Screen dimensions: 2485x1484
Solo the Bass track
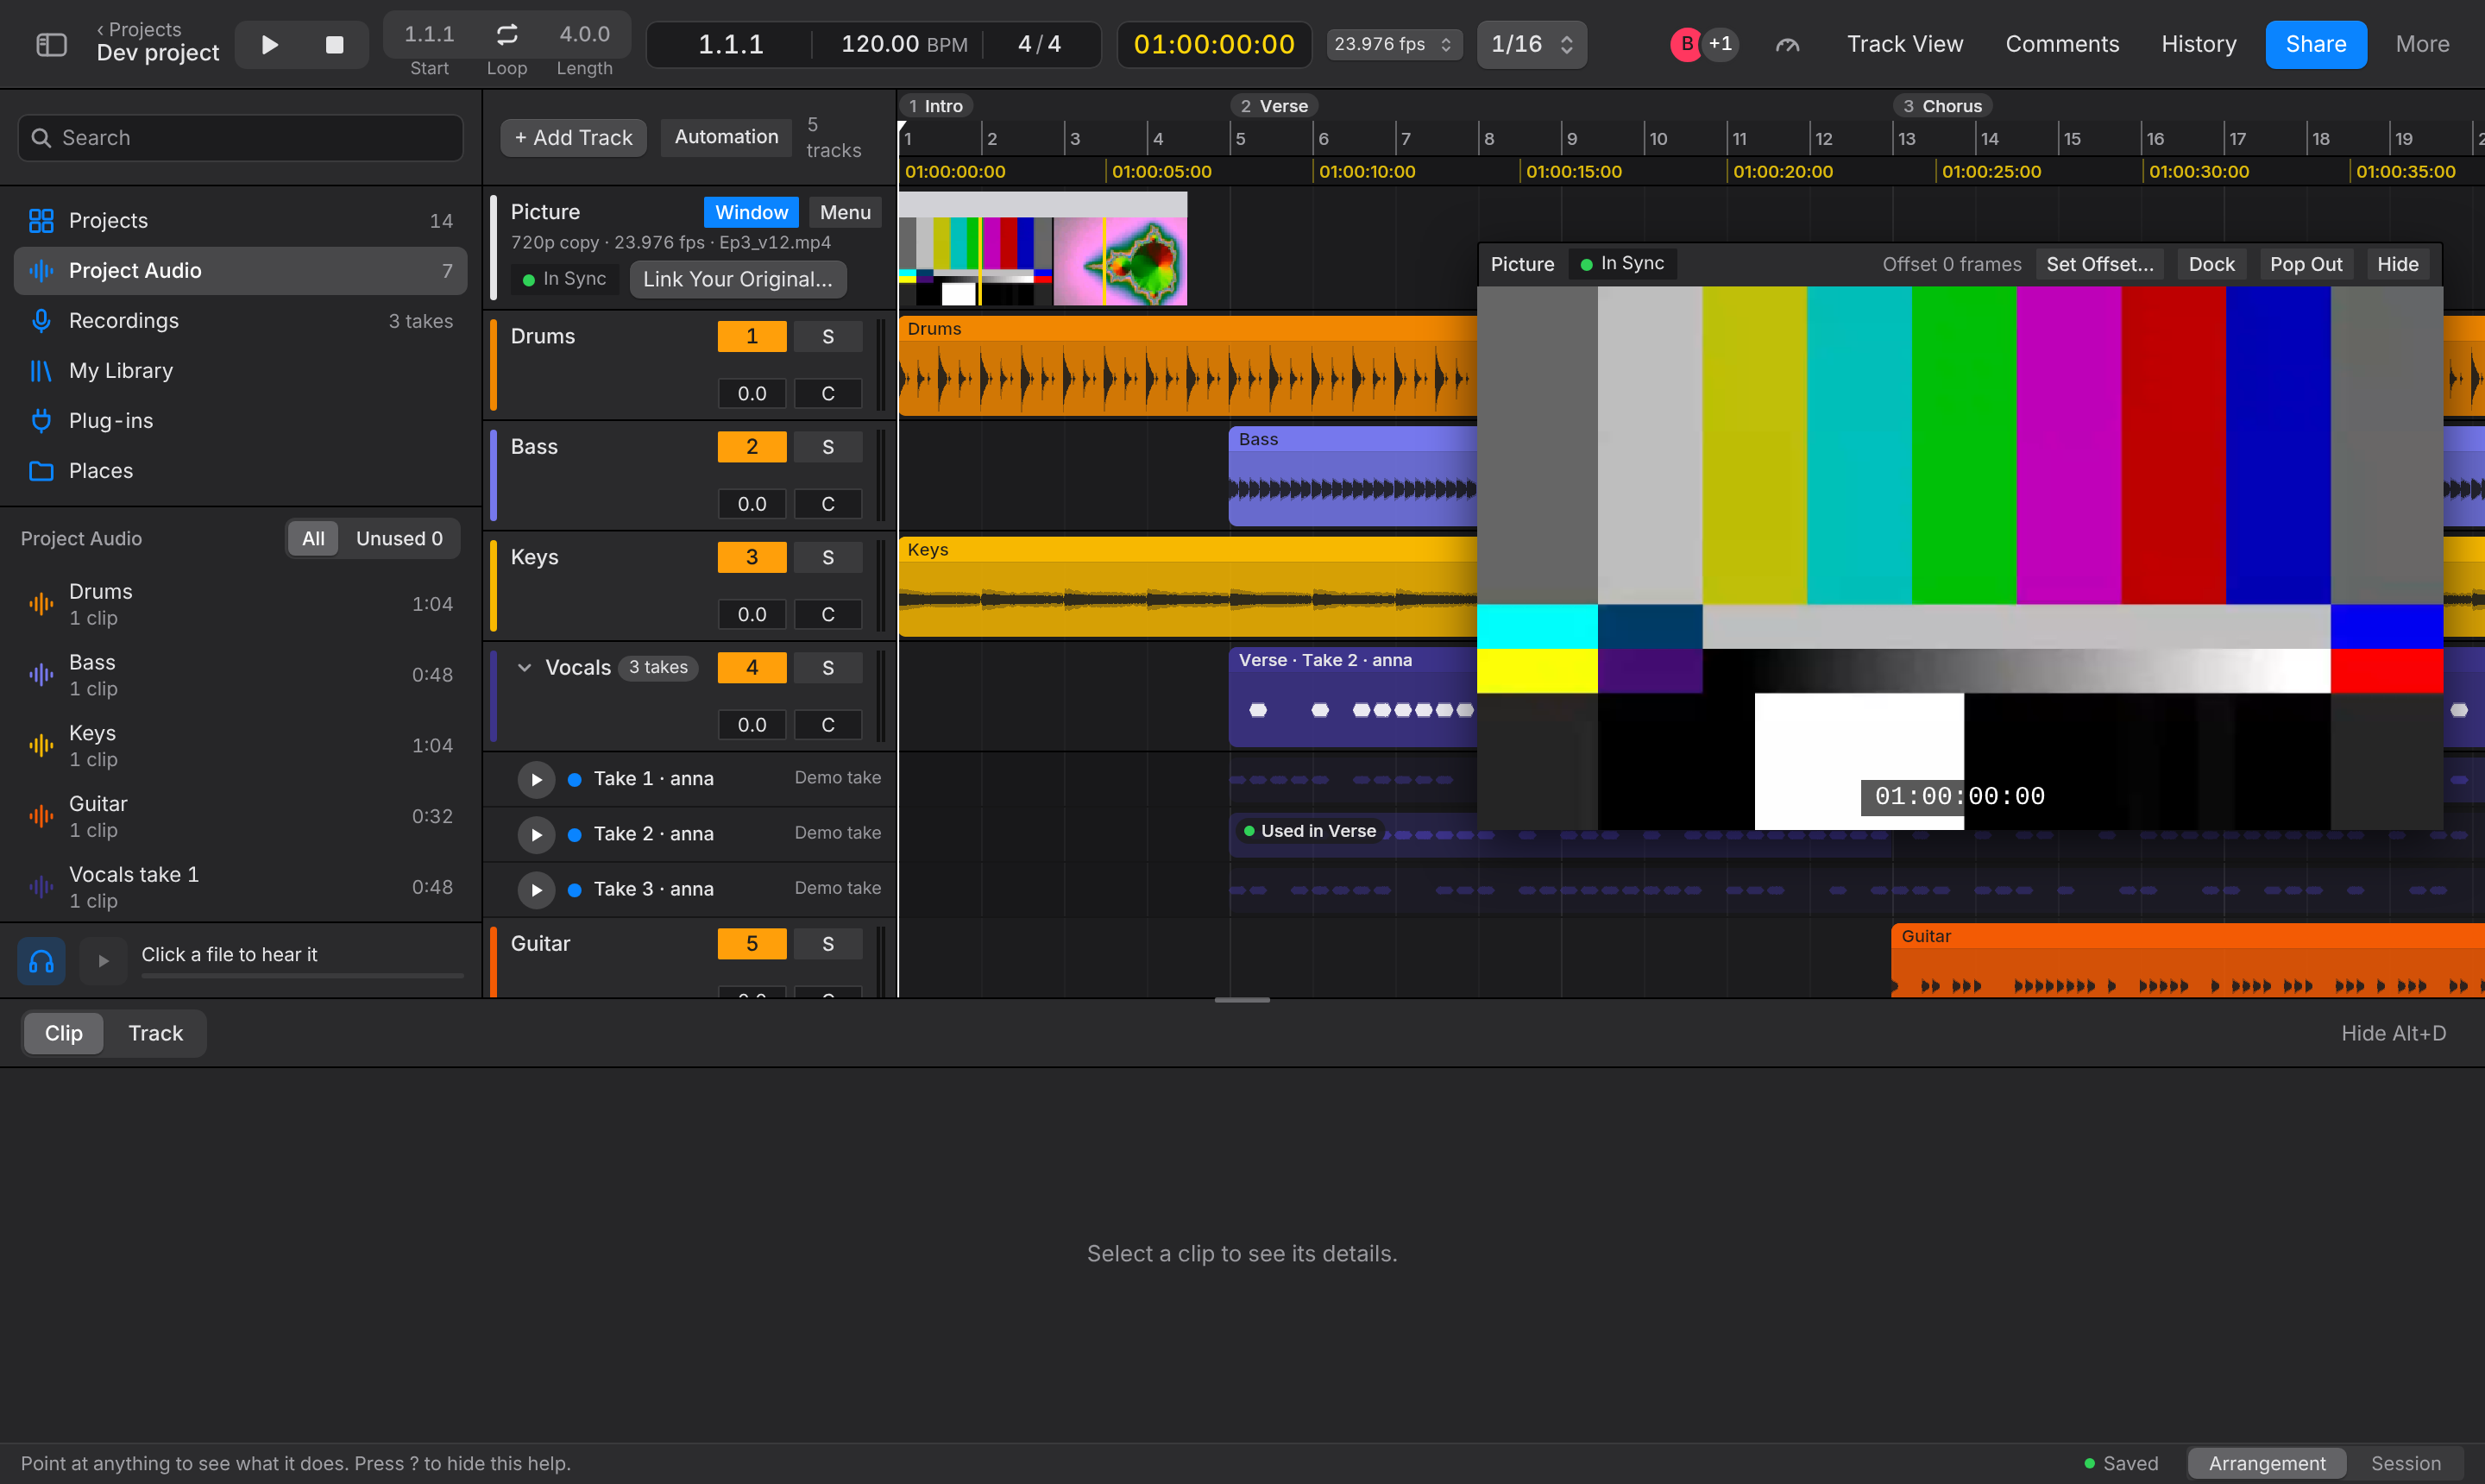coord(828,447)
